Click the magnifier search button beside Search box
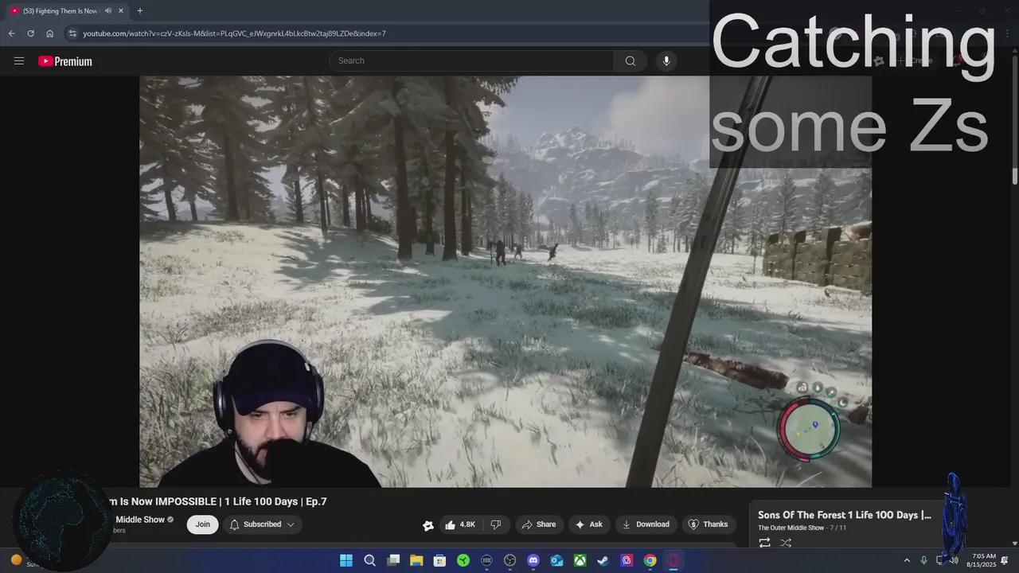 (x=631, y=61)
